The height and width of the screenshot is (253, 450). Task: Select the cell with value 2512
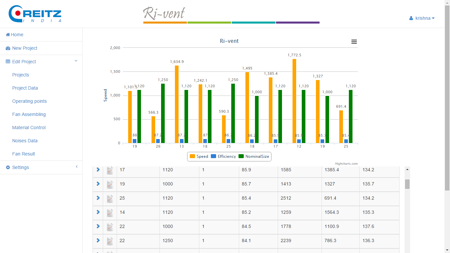300,199
